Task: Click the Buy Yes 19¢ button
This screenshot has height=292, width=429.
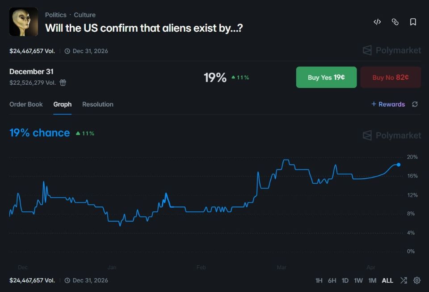Action: [326, 77]
